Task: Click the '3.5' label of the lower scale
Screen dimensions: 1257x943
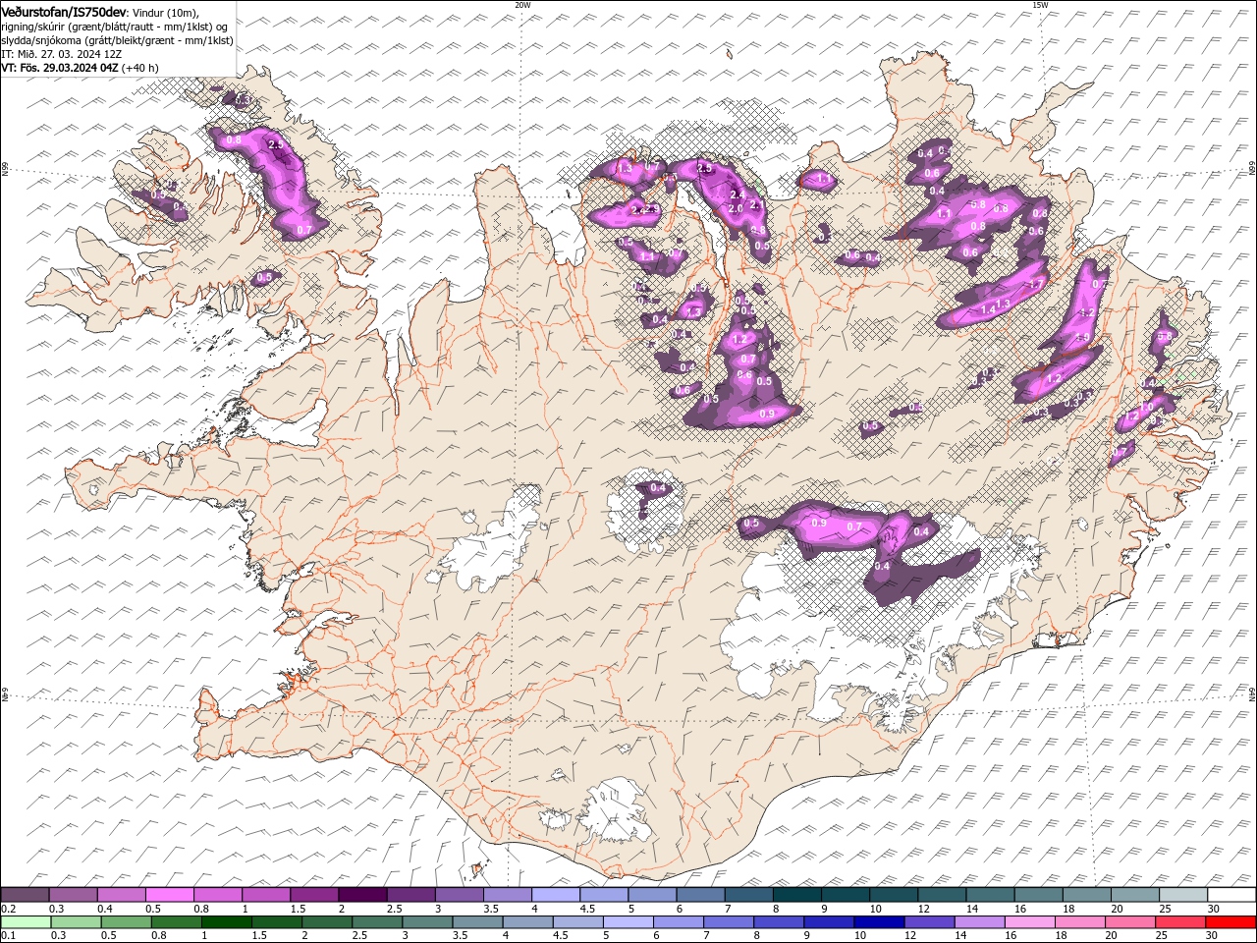Action: (460, 935)
